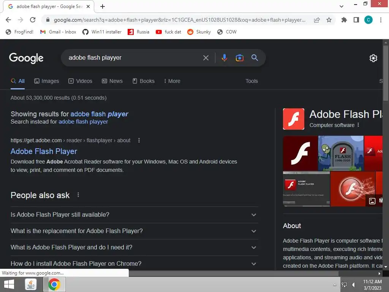Open glossy red Flash orb image
389x292 pixels.
(x=353, y=189)
